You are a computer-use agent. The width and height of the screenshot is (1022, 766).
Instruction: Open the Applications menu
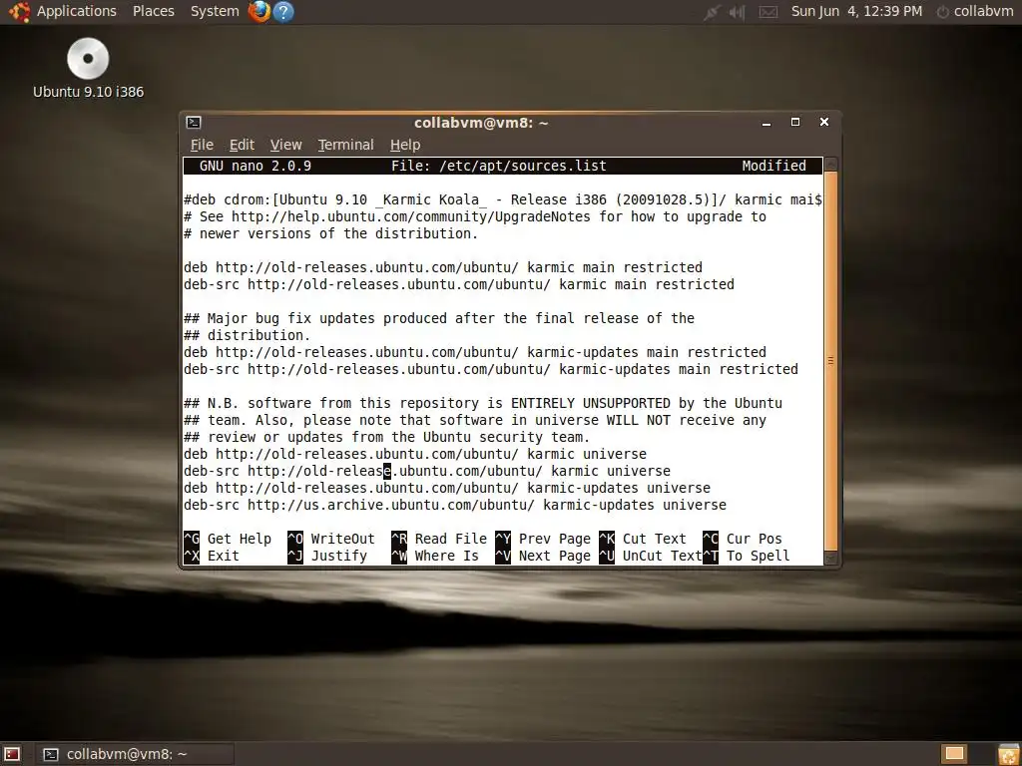coord(76,11)
